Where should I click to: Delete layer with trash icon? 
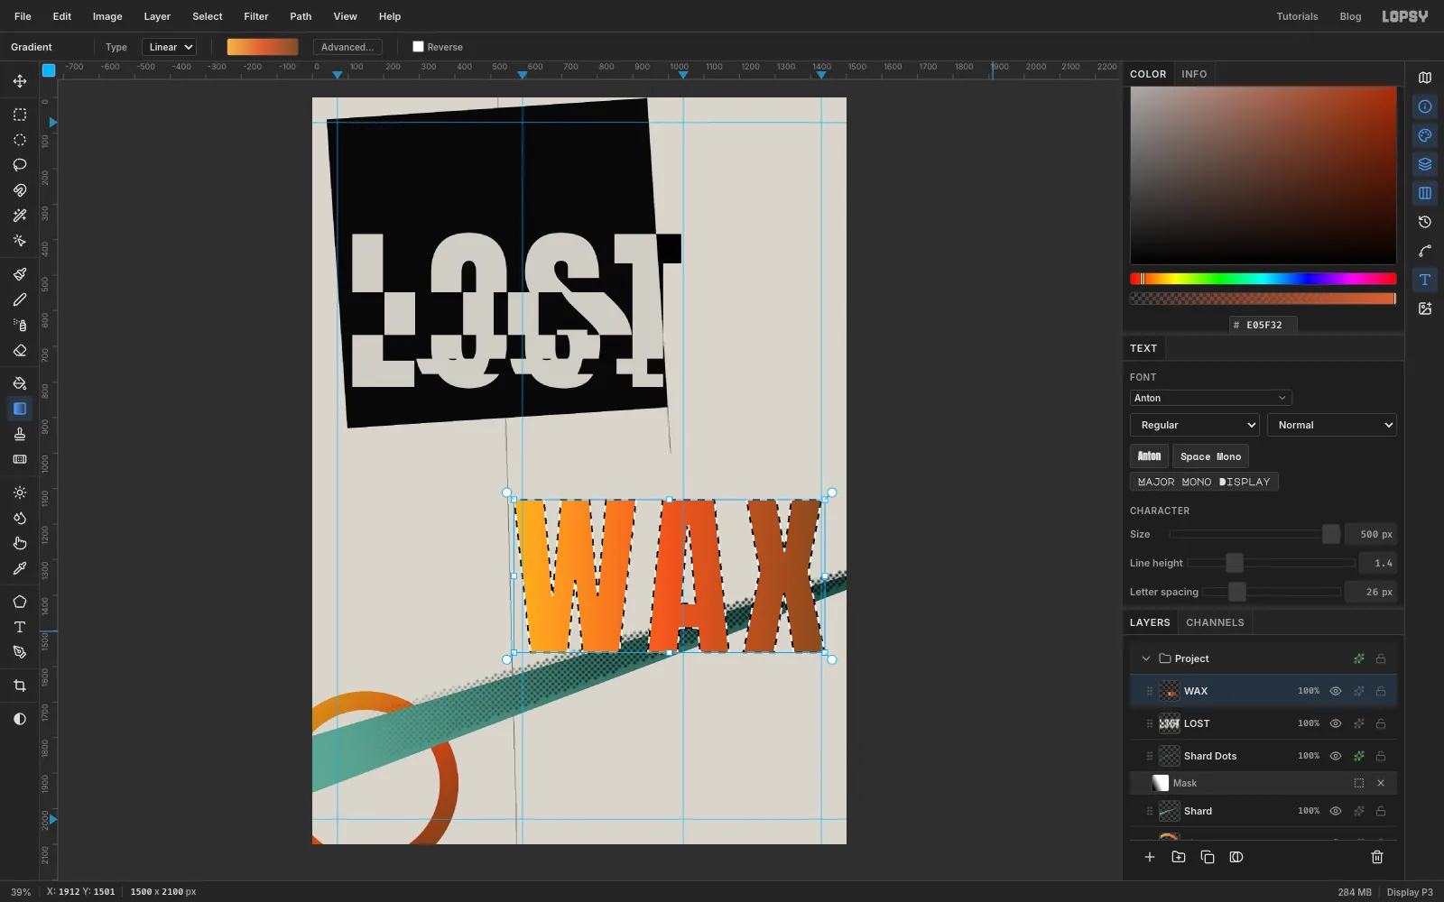[1377, 857]
